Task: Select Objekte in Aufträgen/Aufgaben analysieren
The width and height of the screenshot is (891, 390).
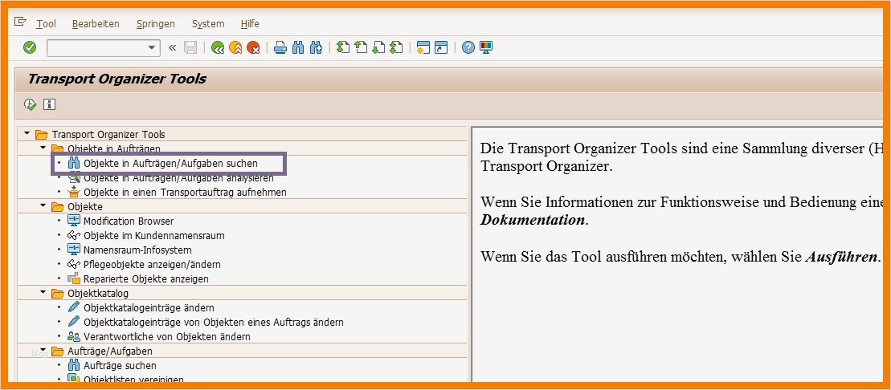Action: click(x=178, y=177)
